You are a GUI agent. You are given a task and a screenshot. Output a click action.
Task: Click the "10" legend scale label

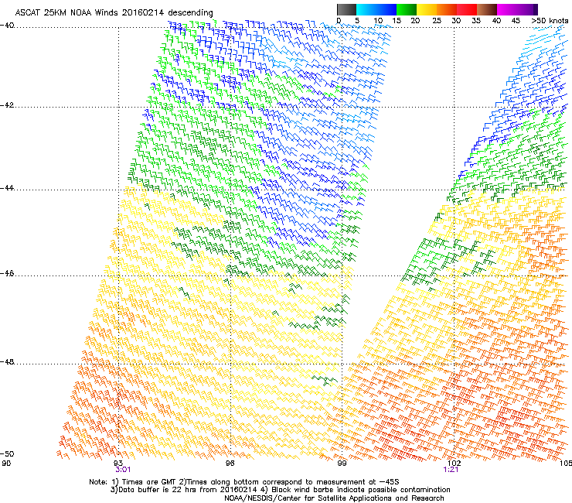coord(378,21)
